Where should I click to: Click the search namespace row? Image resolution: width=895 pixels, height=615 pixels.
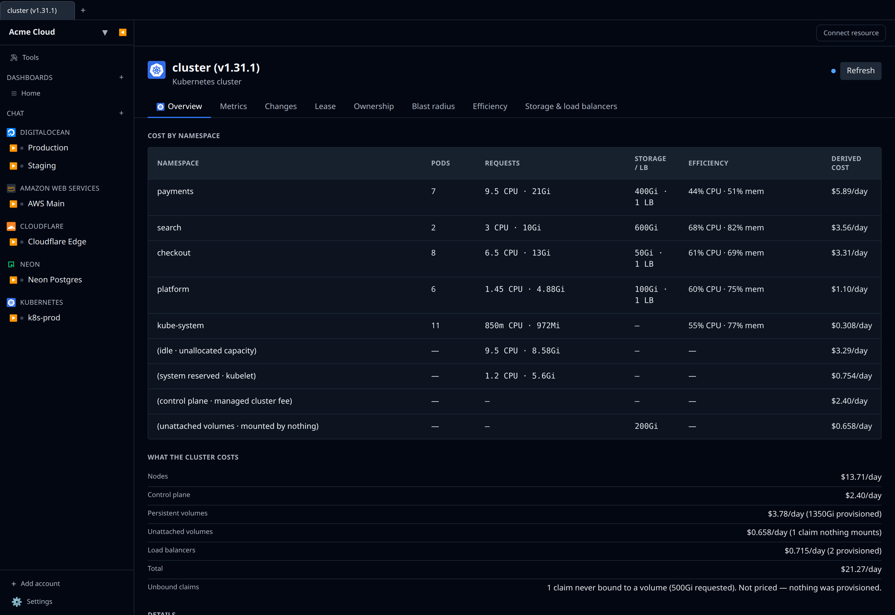pyautogui.click(x=514, y=228)
